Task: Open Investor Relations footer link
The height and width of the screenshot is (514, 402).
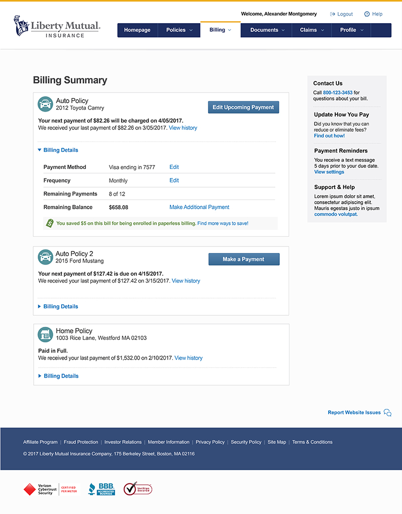Action: pyautogui.click(x=123, y=442)
